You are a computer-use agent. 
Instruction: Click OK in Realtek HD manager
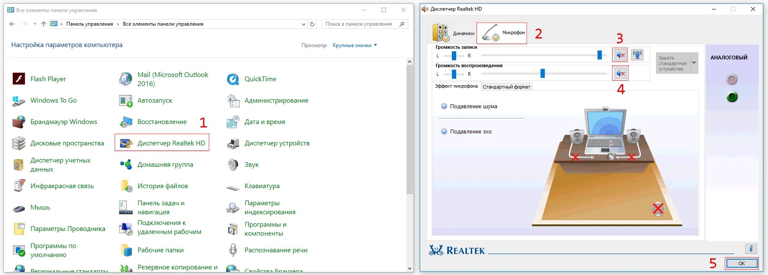pos(741,263)
